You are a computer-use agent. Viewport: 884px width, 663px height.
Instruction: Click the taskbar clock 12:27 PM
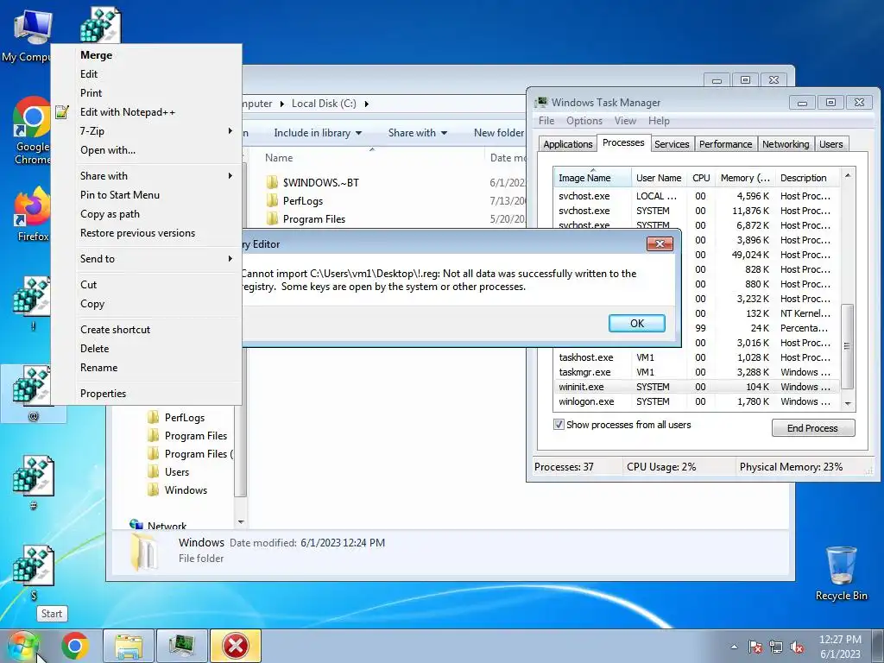840,640
